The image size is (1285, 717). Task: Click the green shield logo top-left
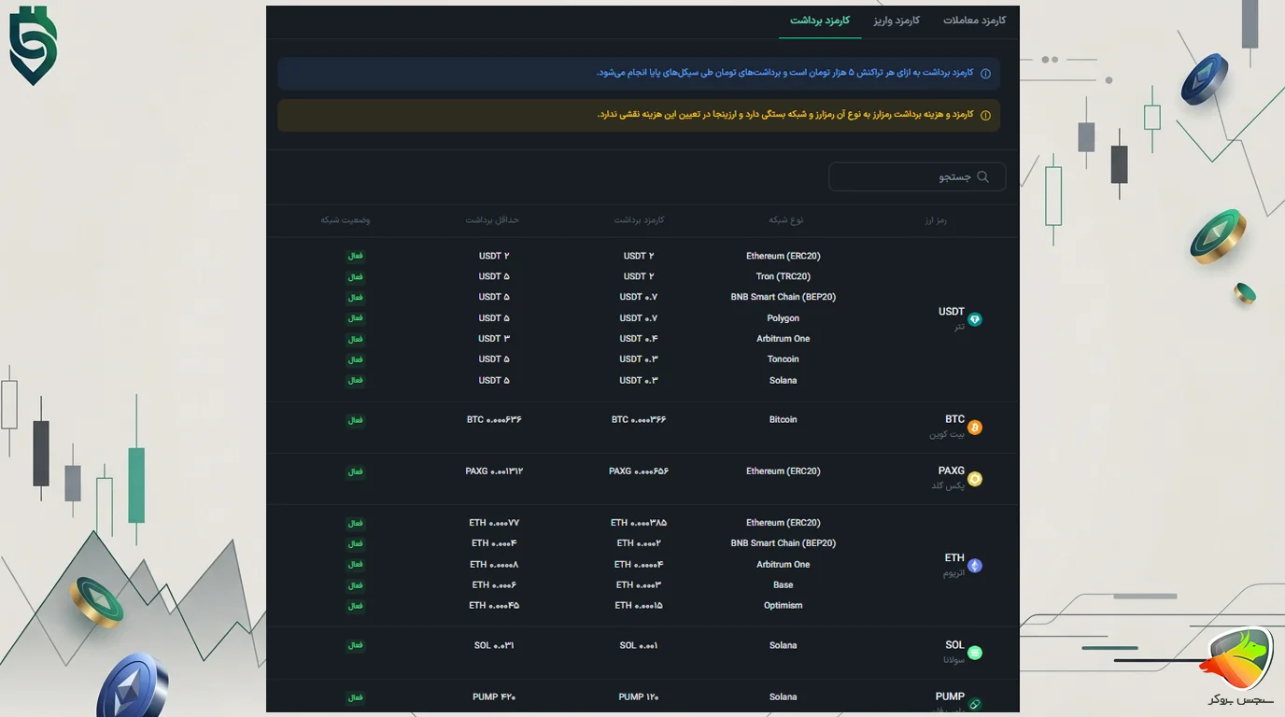click(x=34, y=45)
